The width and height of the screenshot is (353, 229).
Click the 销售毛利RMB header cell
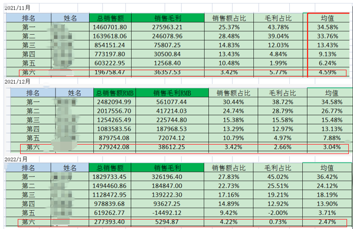172,93
